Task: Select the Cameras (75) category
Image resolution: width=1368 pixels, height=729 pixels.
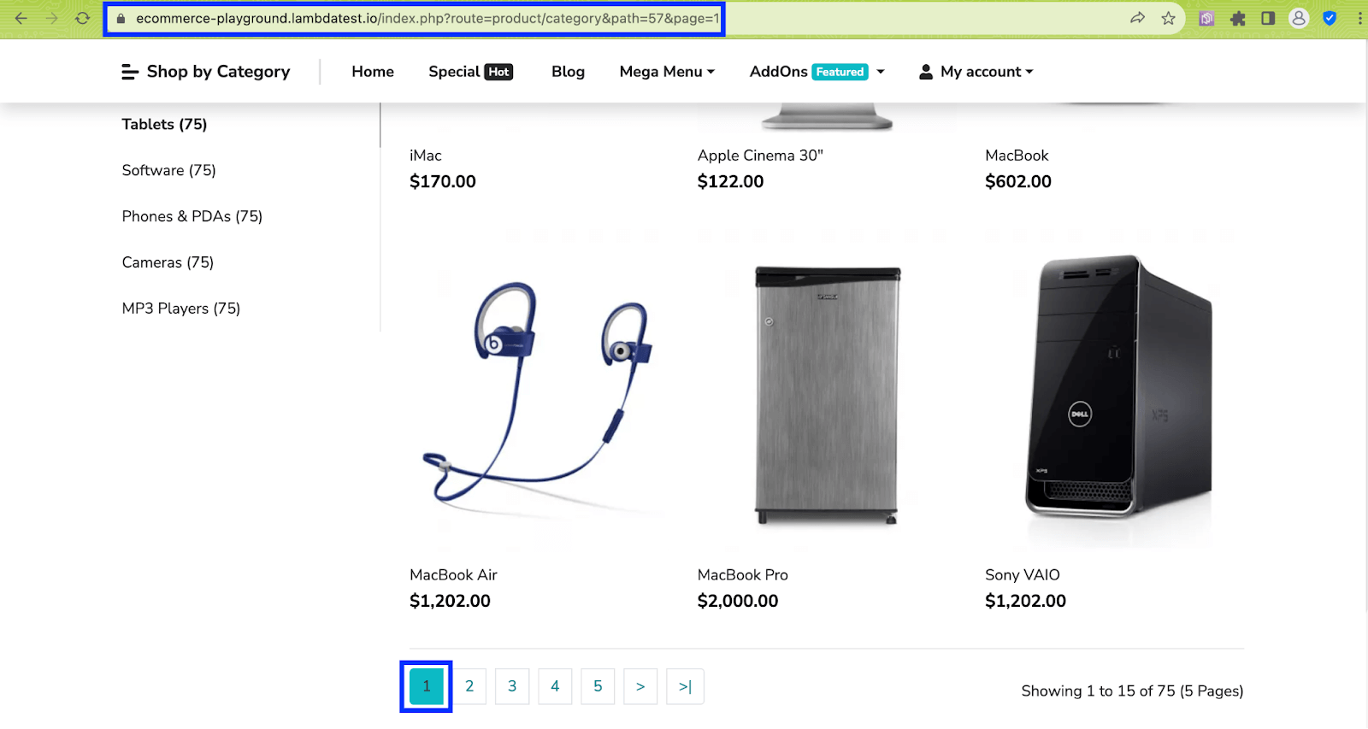Action: (x=168, y=262)
